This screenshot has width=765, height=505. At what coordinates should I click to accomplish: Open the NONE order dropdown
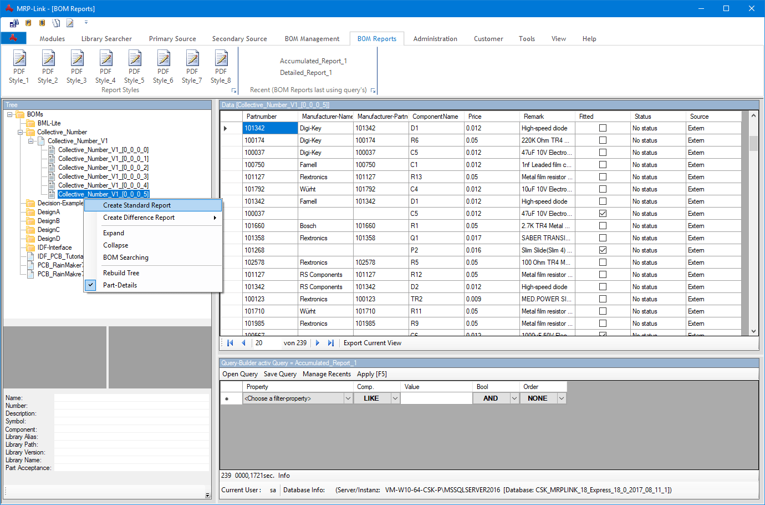(x=562, y=398)
